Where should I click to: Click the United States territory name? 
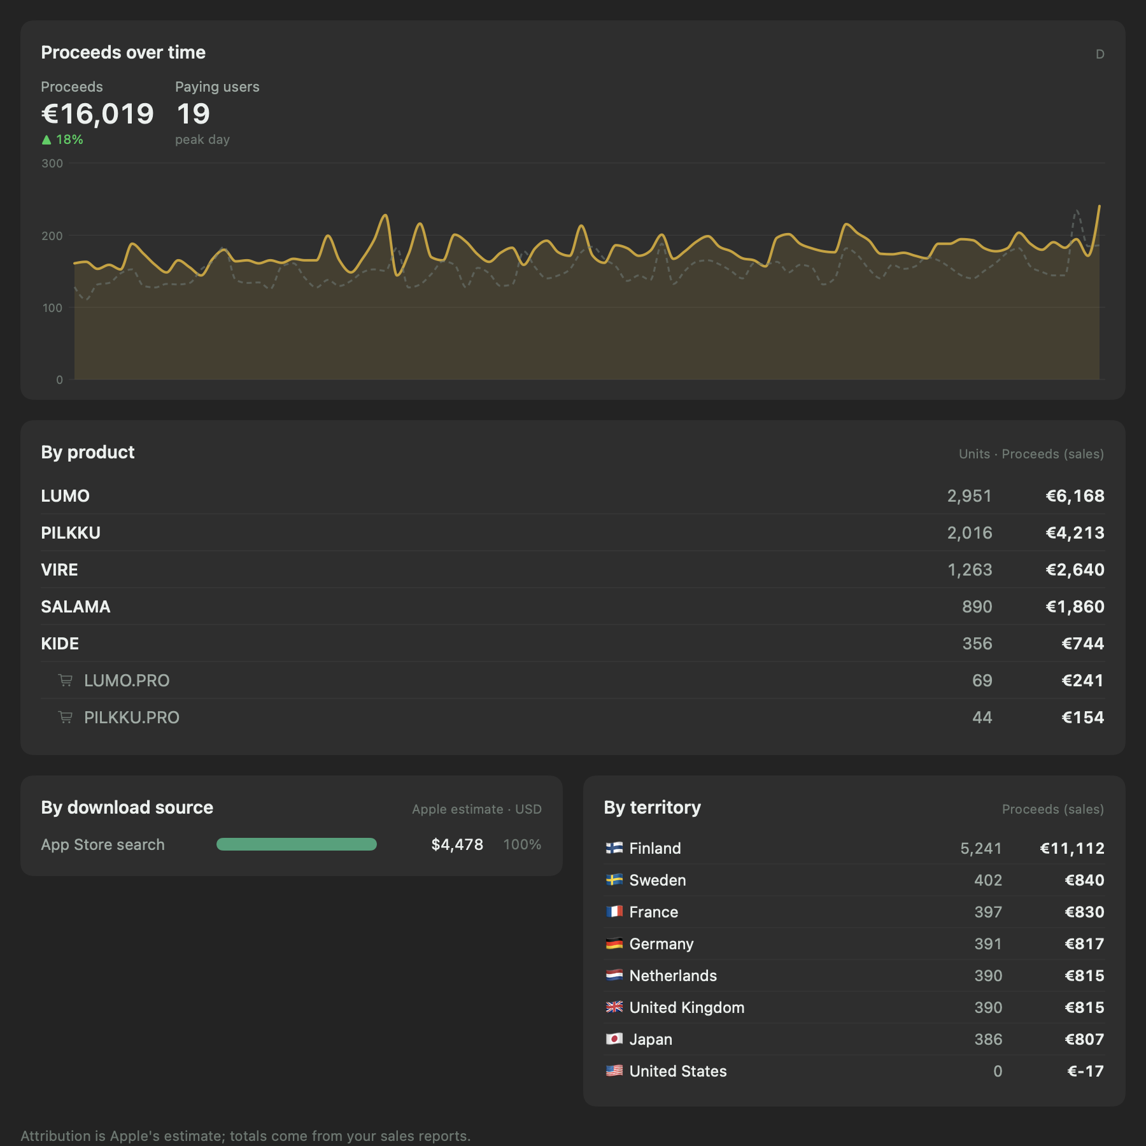pyautogui.click(x=678, y=1071)
